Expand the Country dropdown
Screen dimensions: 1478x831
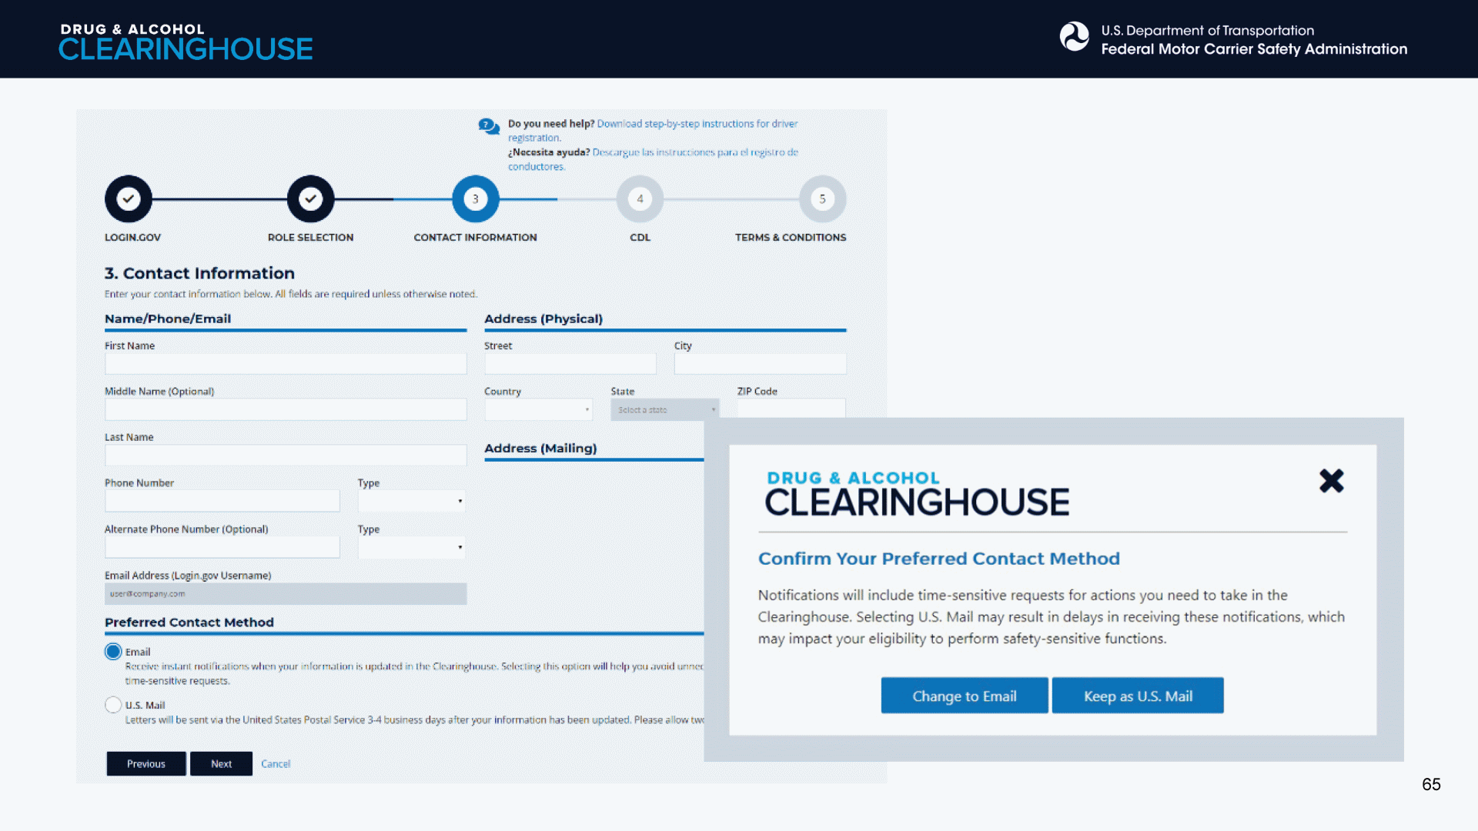538,409
